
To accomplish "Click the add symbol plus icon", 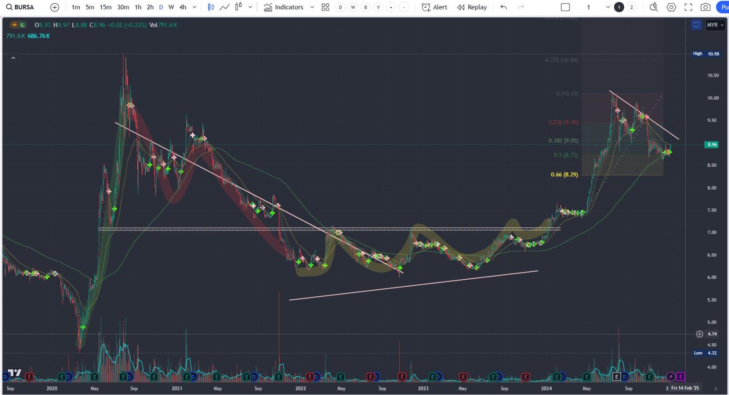I will [x=55, y=7].
